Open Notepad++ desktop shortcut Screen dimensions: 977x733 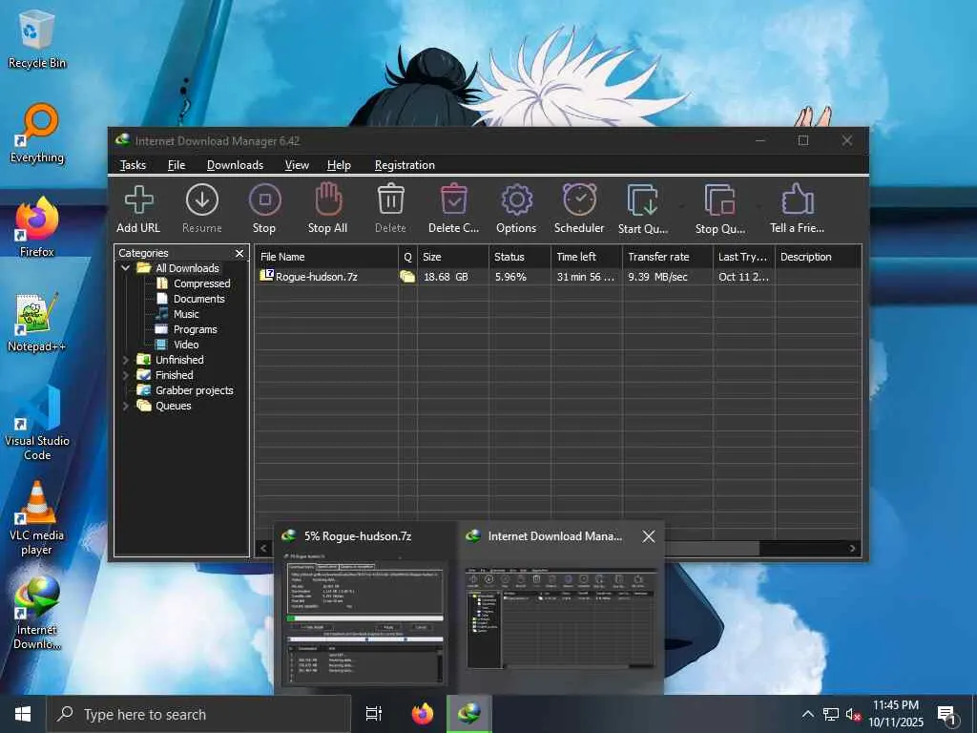[37, 323]
